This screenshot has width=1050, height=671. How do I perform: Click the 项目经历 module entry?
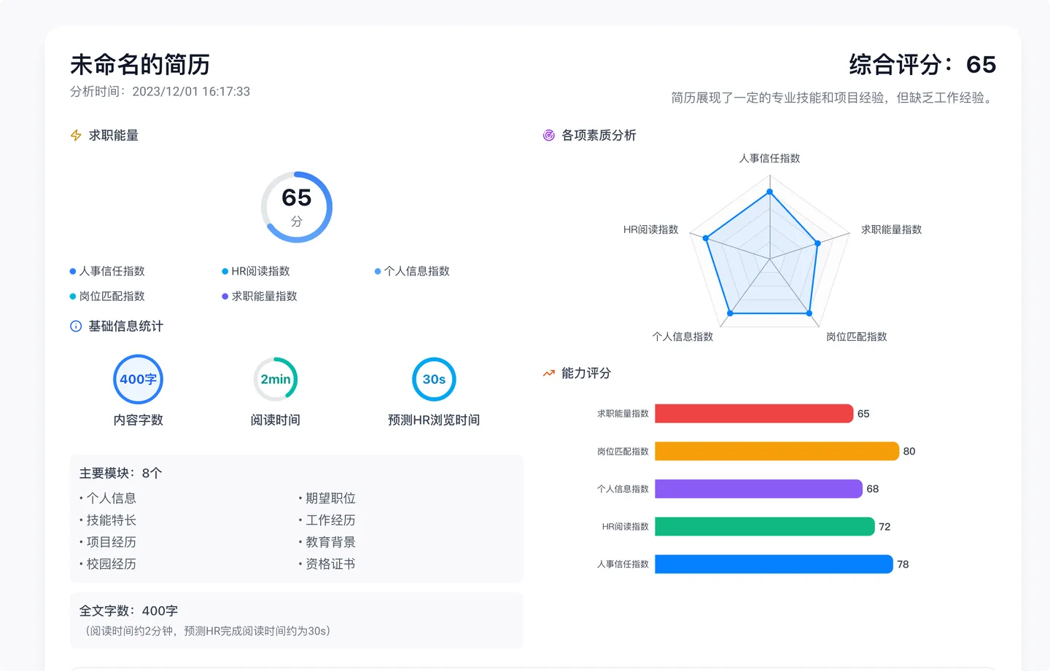tap(112, 542)
